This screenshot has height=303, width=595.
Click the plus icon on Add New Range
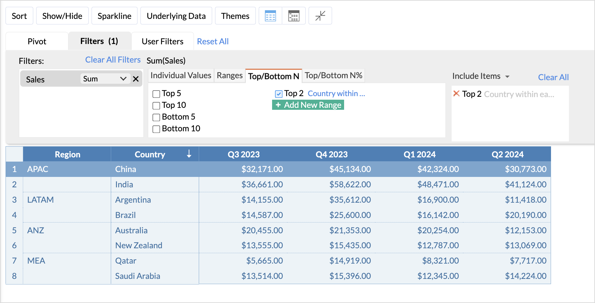coord(278,105)
